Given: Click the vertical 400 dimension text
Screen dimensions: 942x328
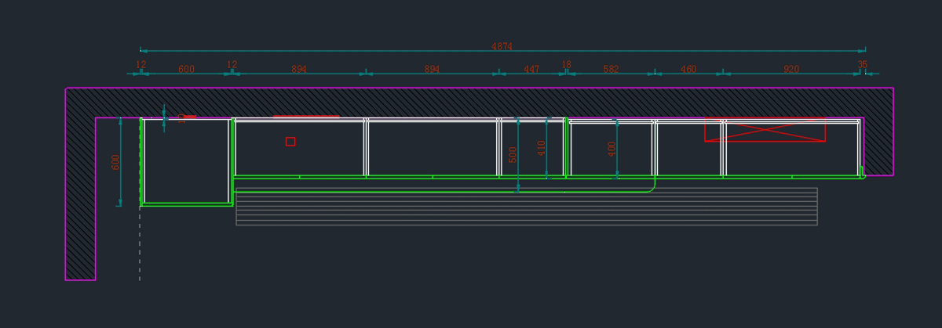Looking at the screenshot, I should (612, 148).
